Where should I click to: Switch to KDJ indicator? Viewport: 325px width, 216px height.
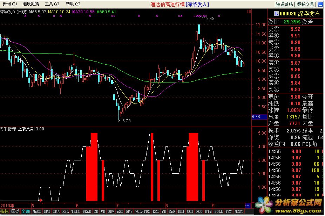click(x=181, y=211)
